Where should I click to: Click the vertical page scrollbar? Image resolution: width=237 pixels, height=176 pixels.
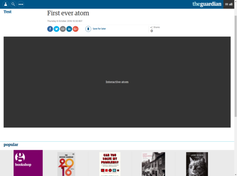[x=236, y=67]
